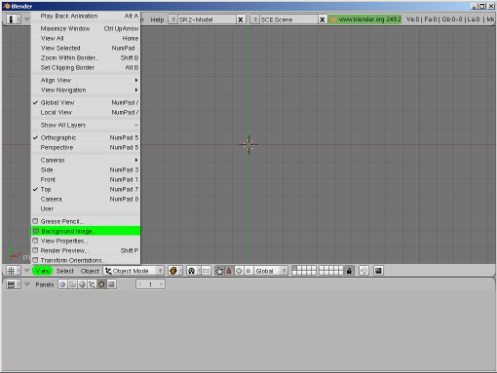Open the Object menu in 3D header
This screenshot has width=497, height=373.
click(90, 271)
